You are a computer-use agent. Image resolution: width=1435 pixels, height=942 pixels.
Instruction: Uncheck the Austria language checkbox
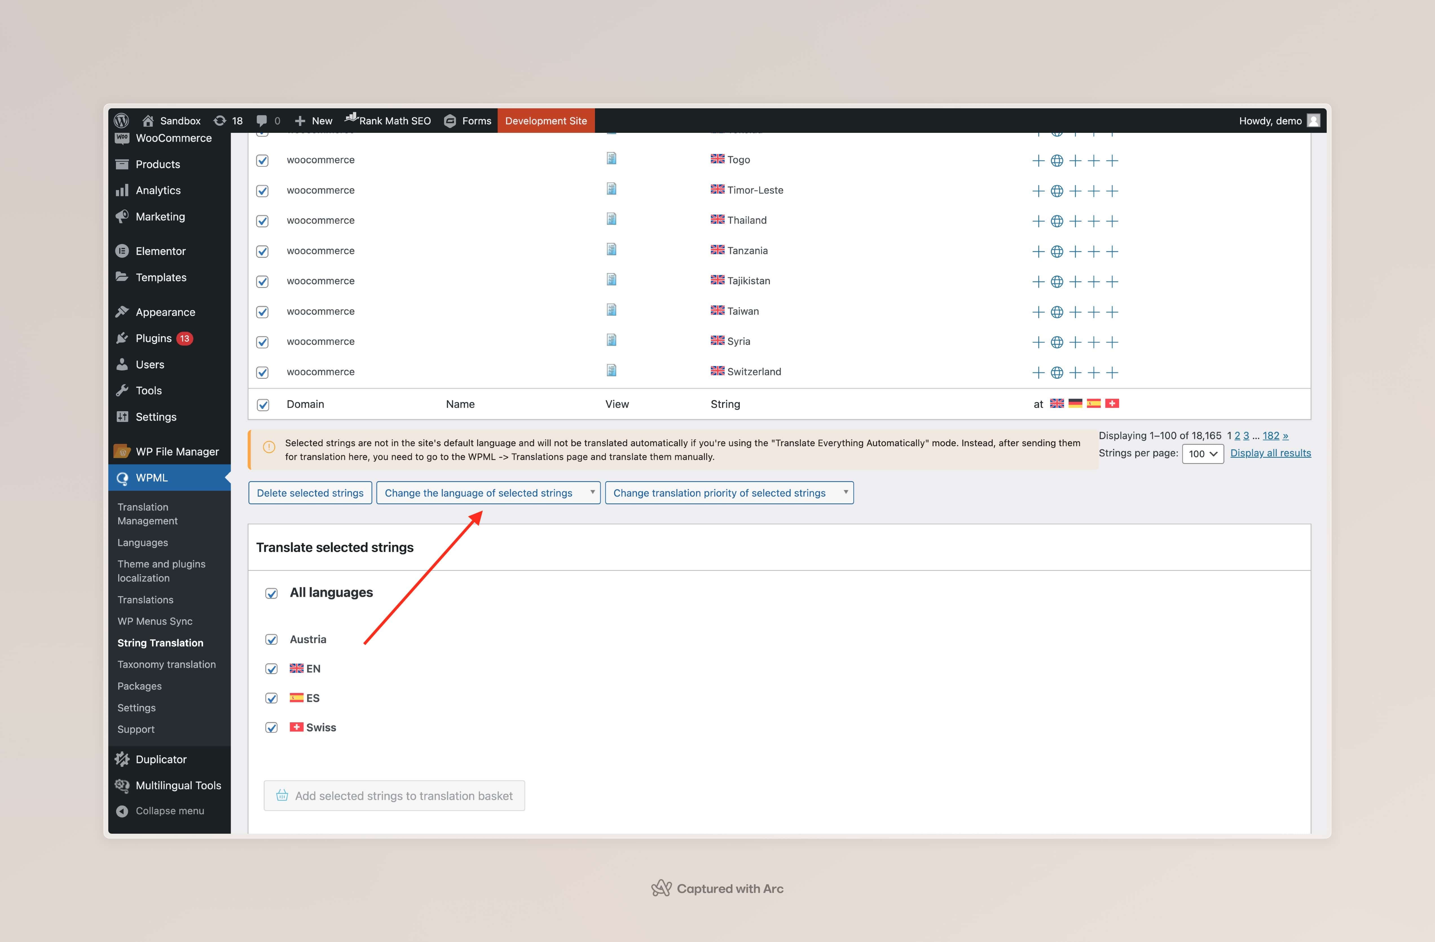click(271, 639)
